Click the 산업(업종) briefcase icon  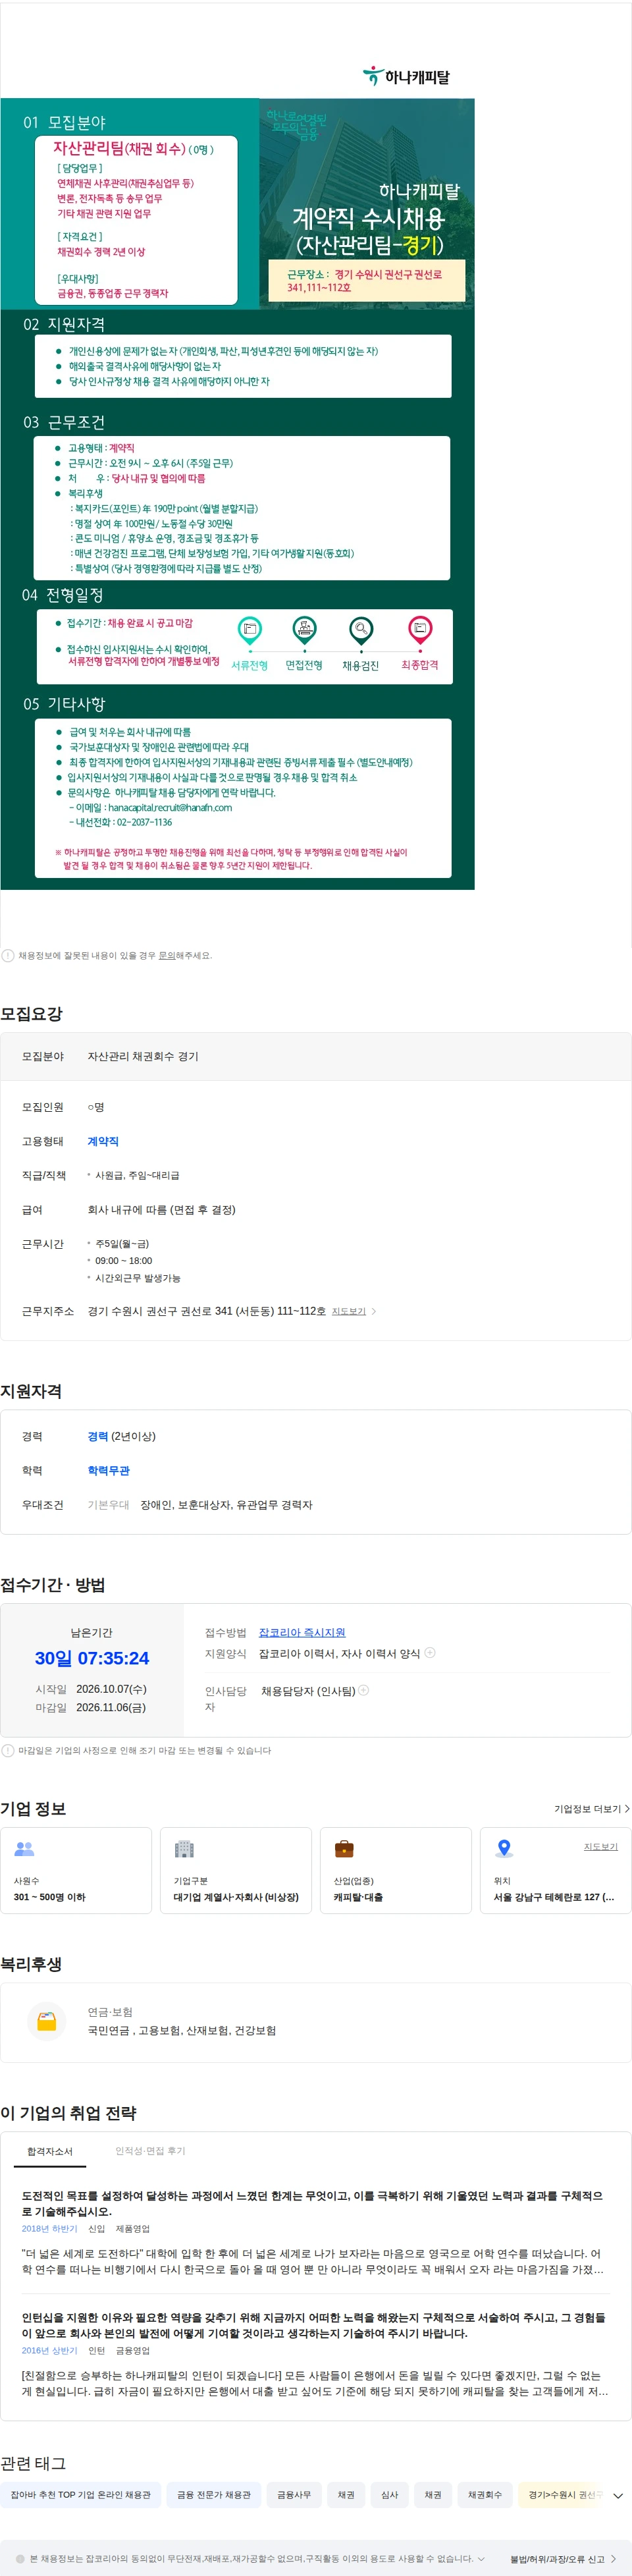coord(344,1849)
